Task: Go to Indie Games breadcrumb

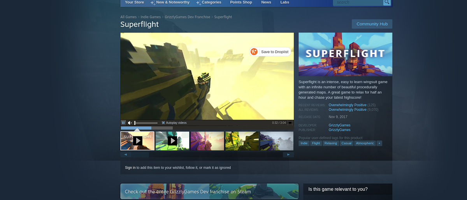Action: pyautogui.click(x=151, y=17)
